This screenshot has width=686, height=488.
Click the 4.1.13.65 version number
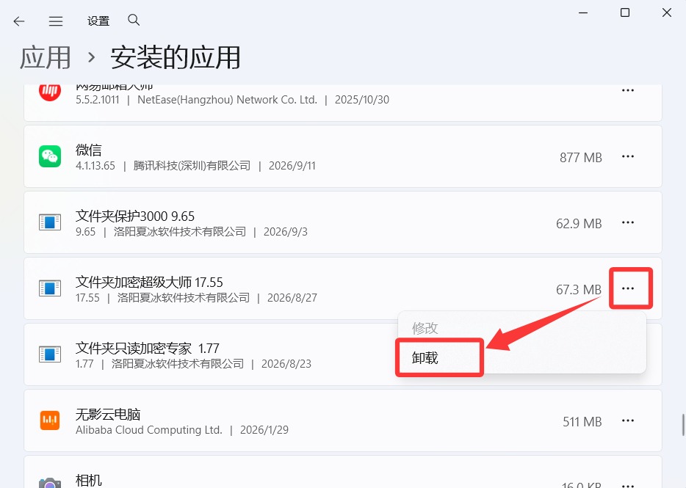coord(95,166)
